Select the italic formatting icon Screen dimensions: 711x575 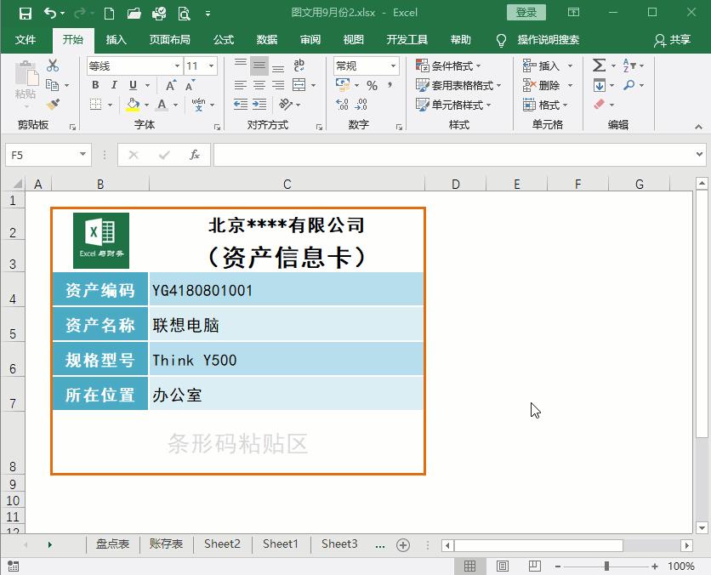click(113, 85)
